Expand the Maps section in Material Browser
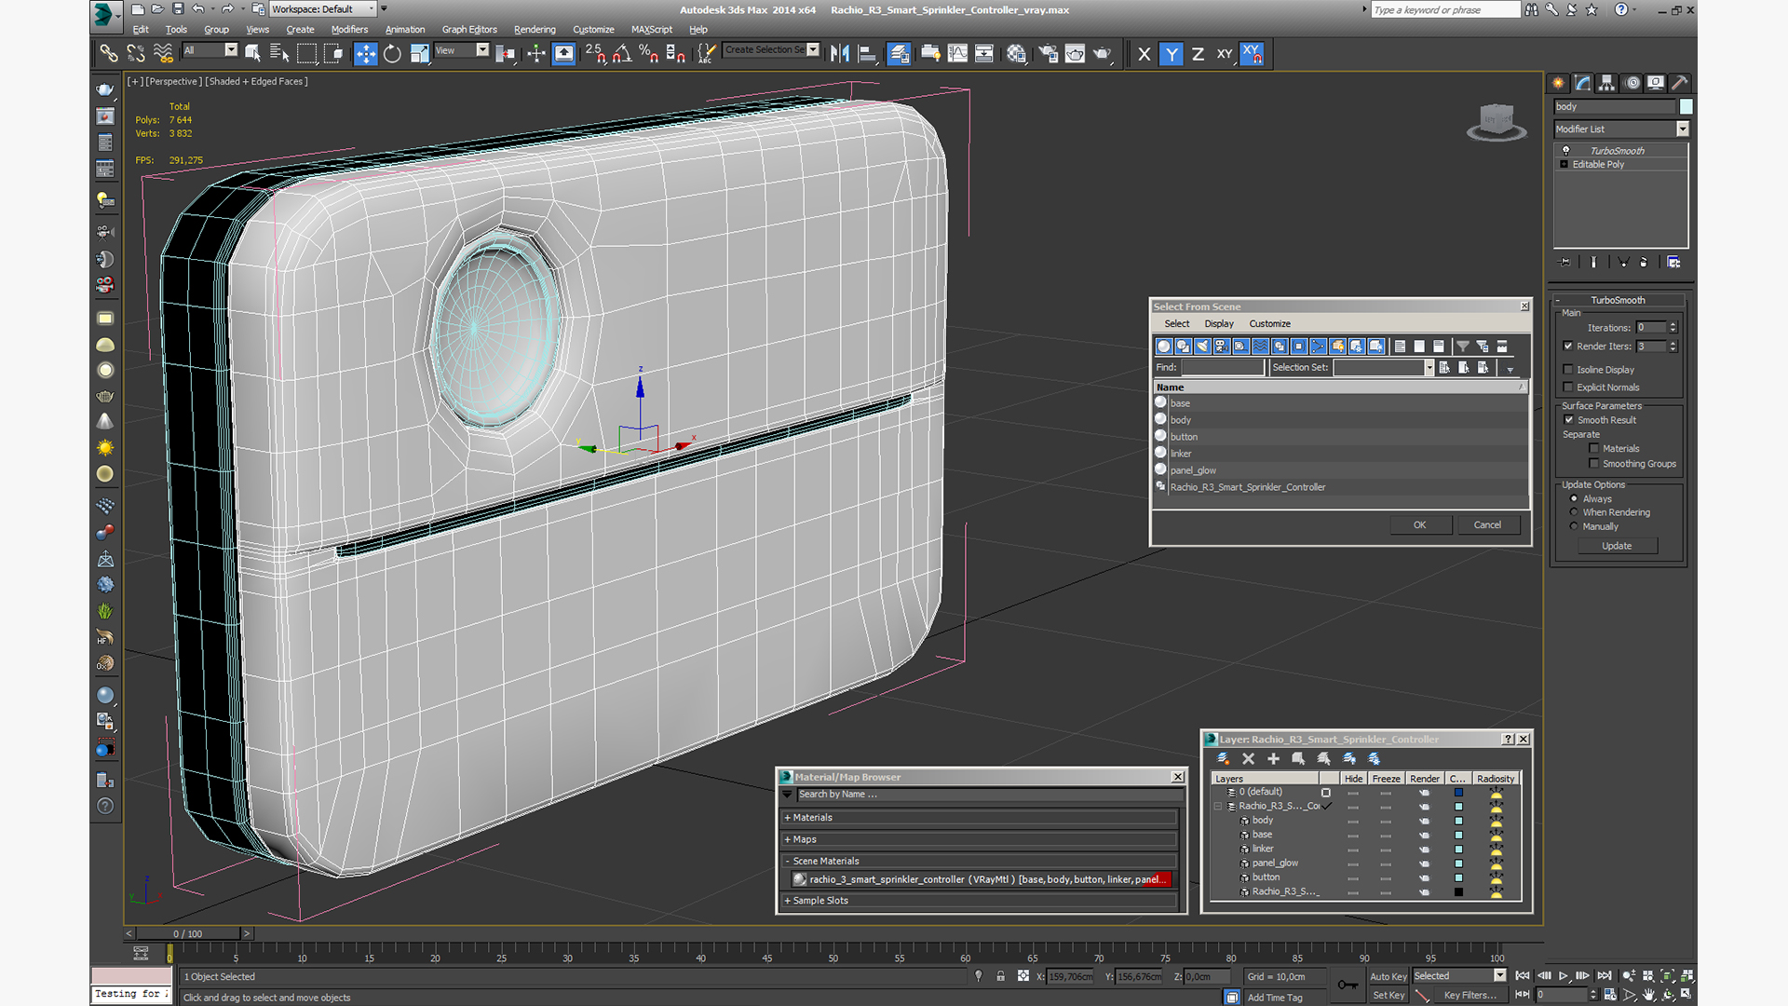The height and width of the screenshot is (1006, 1788). (979, 839)
